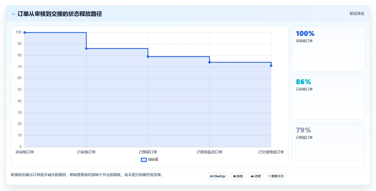Click the 待审核订单 data point at 100
The image size is (376, 191).
25,33
